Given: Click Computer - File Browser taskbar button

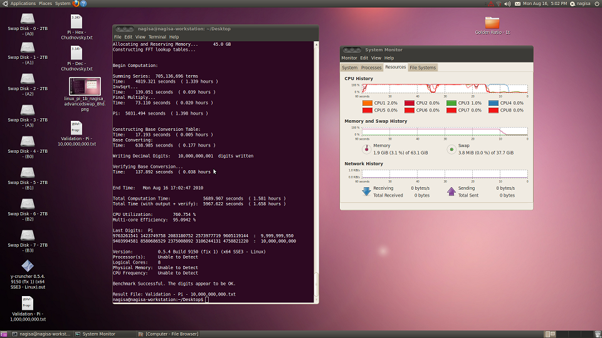Looking at the screenshot, I should [172, 334].
